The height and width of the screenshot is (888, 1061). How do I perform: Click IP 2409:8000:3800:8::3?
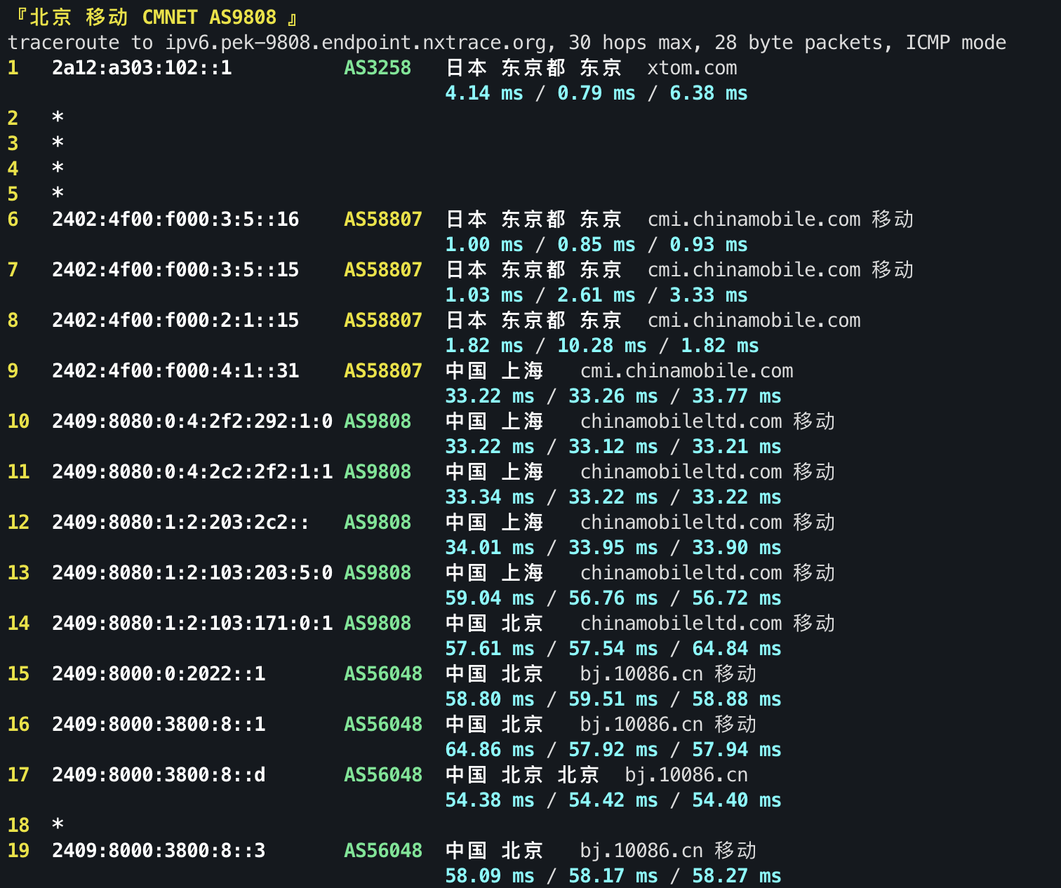tap(159, 851)
